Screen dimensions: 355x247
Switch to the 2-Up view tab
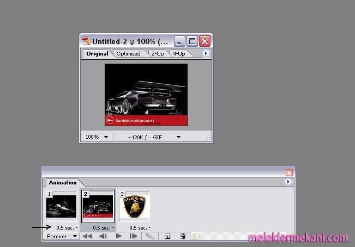pos(158,53)
